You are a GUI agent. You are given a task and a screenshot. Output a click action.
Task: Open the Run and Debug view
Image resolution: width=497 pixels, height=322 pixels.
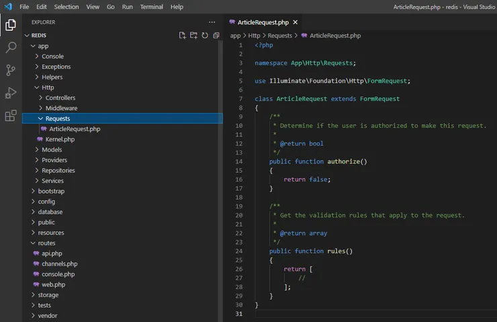pyautogui.click(x=11, y=93)
